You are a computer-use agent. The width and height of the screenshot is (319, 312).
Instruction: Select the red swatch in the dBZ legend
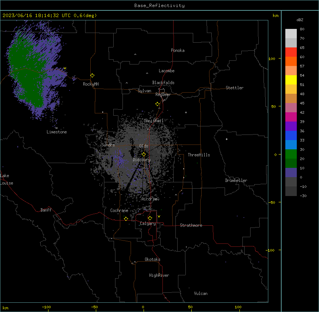[x=291, y=52]
